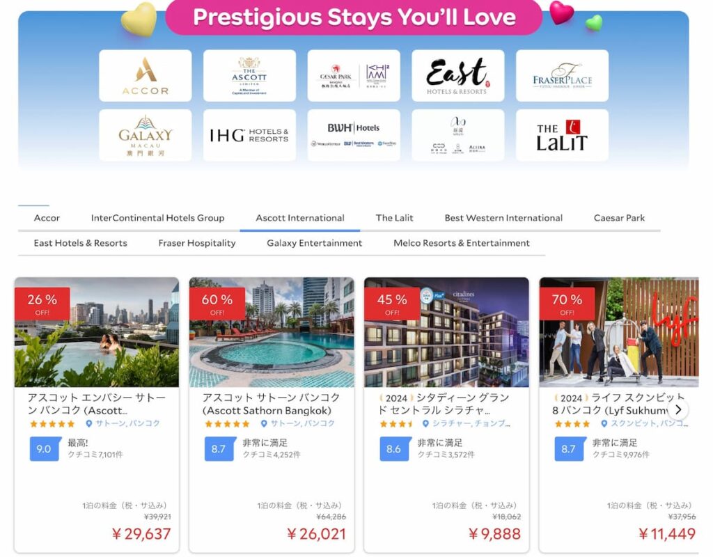Viewport: 713px width, 557px height.
Task: Go to Melco Resorts & Entertainment tab
Action: [462, 243]
